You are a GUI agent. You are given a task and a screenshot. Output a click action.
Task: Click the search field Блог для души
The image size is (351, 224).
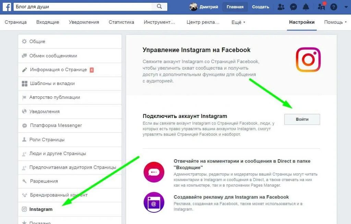coord(83,7)
